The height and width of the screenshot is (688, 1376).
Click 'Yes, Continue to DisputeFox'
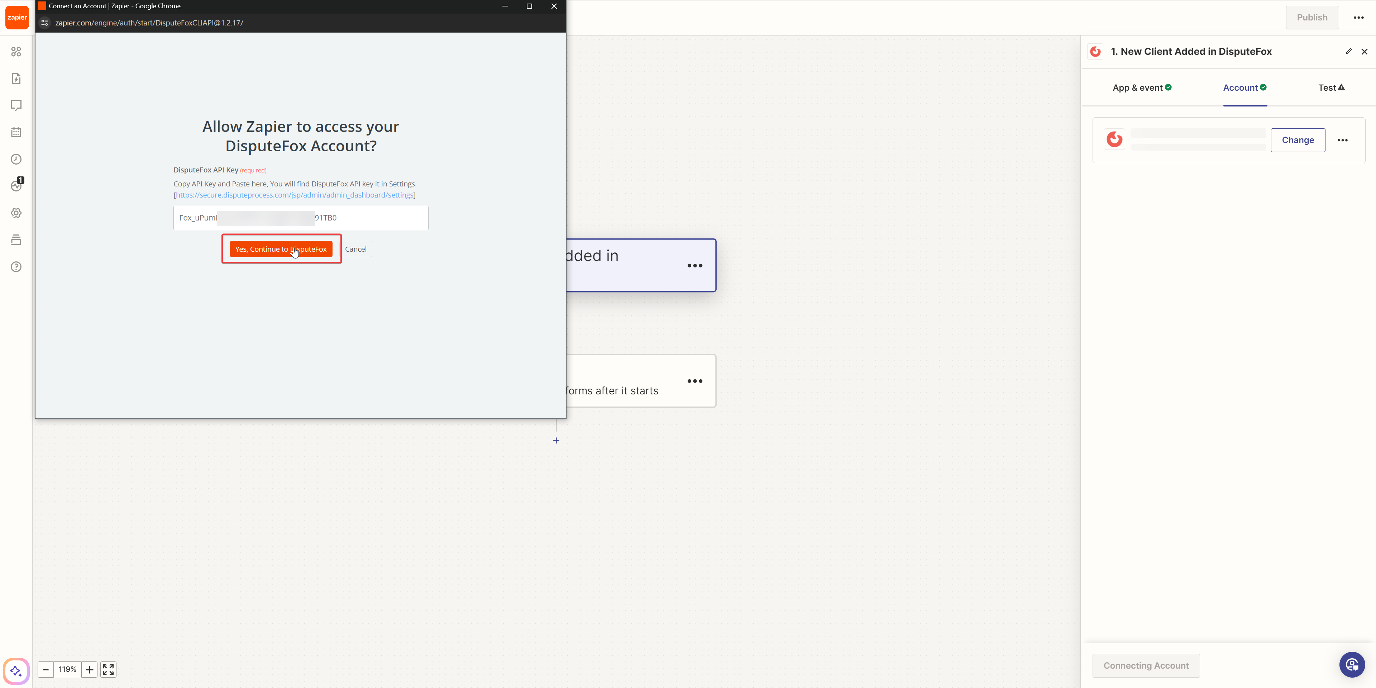click(x=281, y=248)
